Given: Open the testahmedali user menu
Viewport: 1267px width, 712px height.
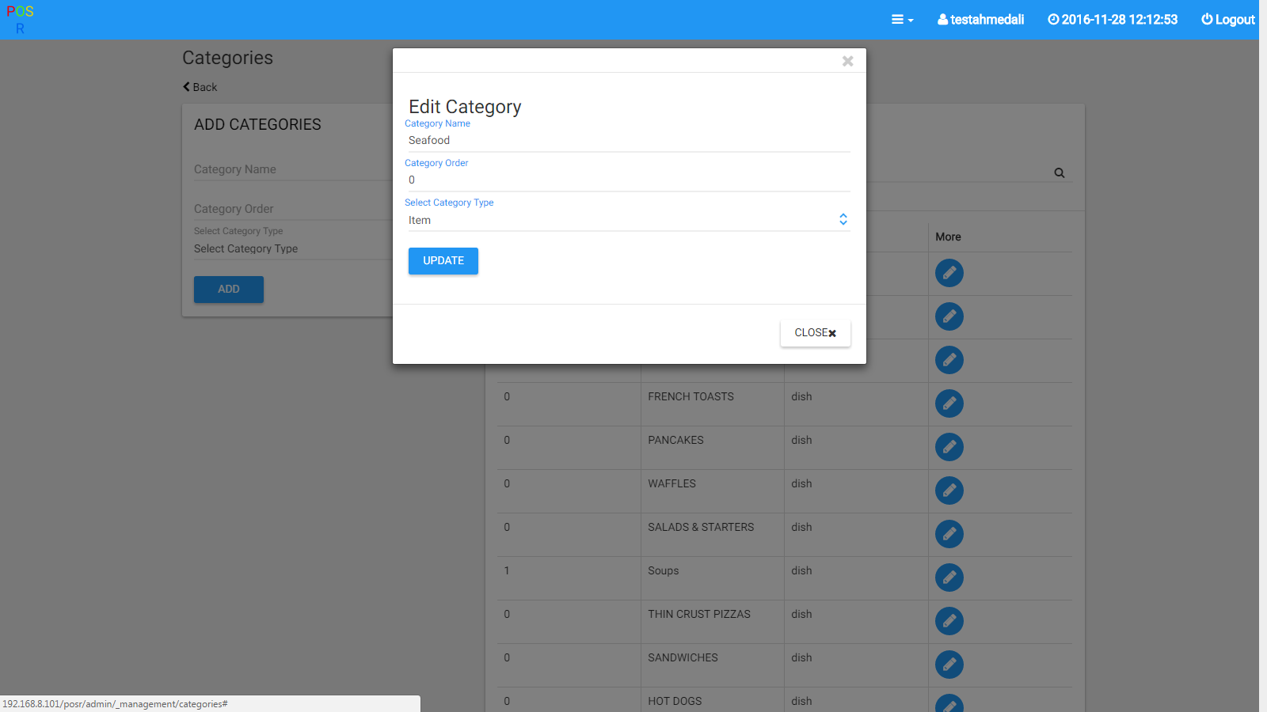Looking at the screenshot, I should pos(980,20).
